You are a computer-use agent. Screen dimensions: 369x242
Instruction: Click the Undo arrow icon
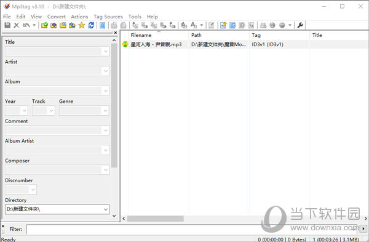(26, 25)
